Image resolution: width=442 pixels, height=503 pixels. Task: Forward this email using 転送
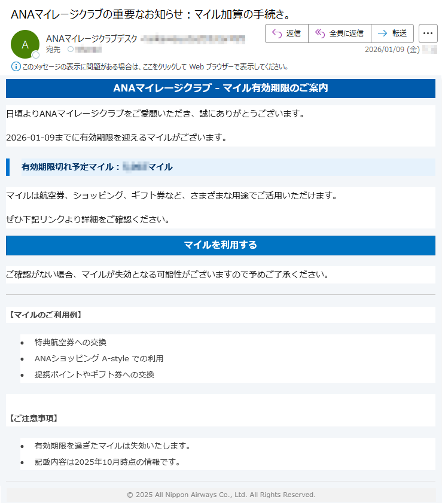[392, 33]
